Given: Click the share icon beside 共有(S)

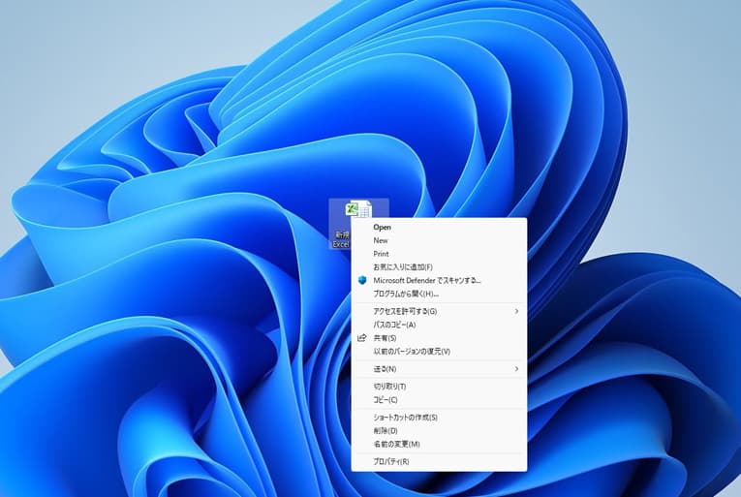Looking at the screenshot, I should click(362, 338).
